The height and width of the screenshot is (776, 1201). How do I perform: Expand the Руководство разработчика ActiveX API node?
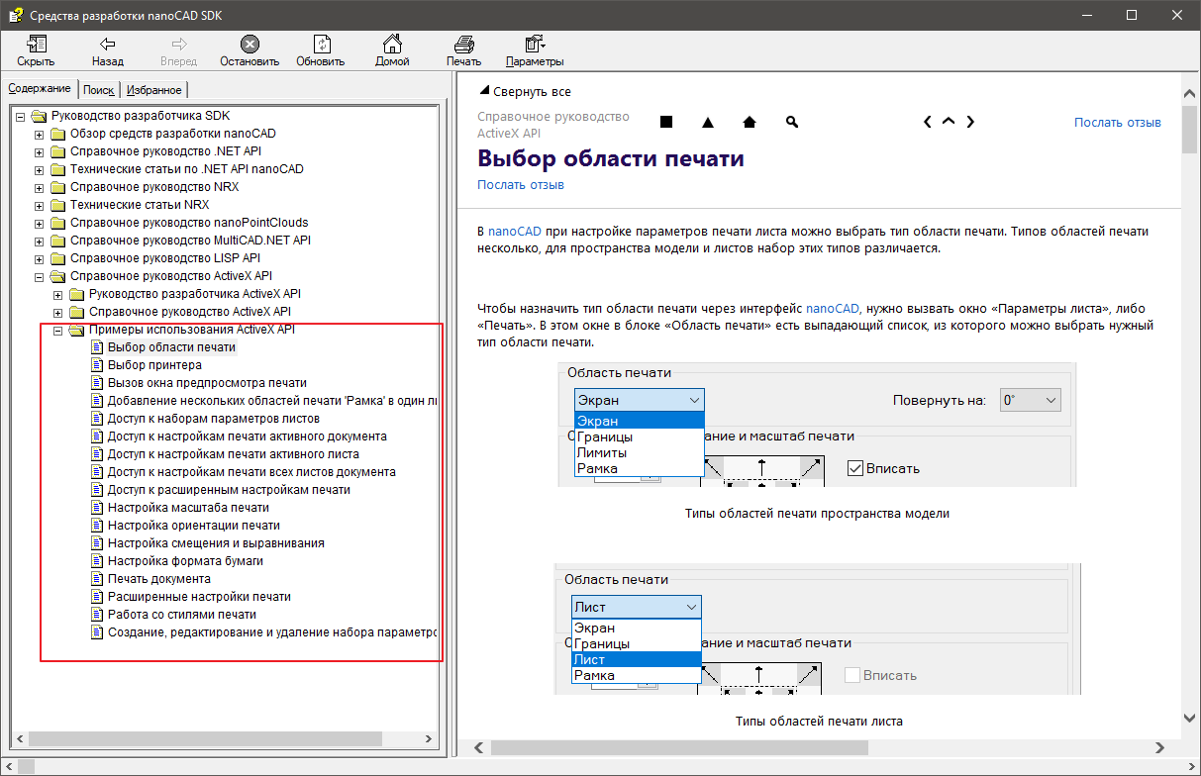click(58, 294)
